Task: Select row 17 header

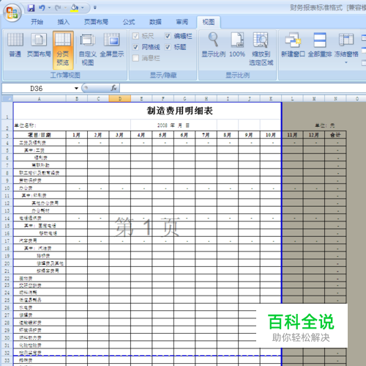Action: pyautogui.click(x=7, y=241)
